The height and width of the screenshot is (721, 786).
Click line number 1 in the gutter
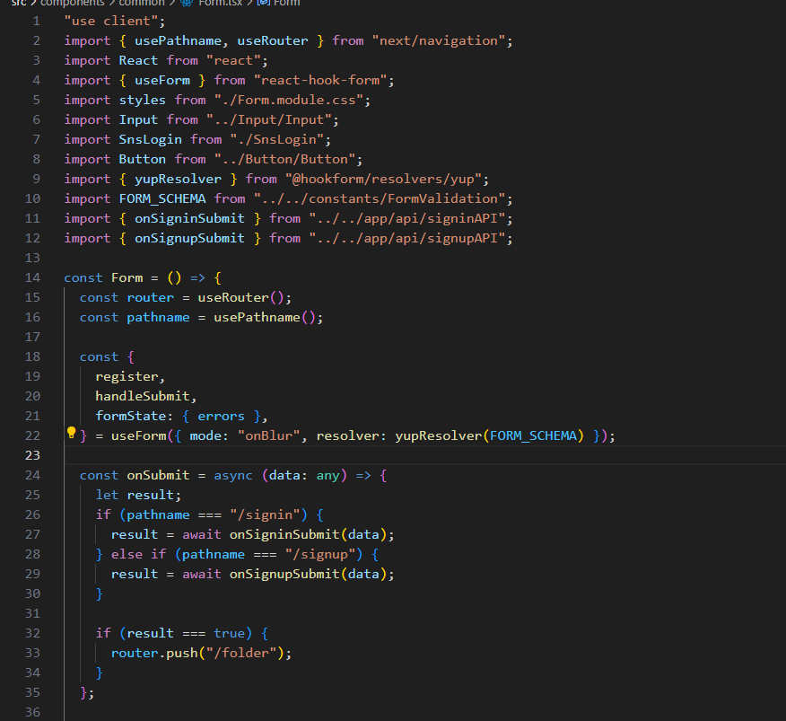pos(37,21)
